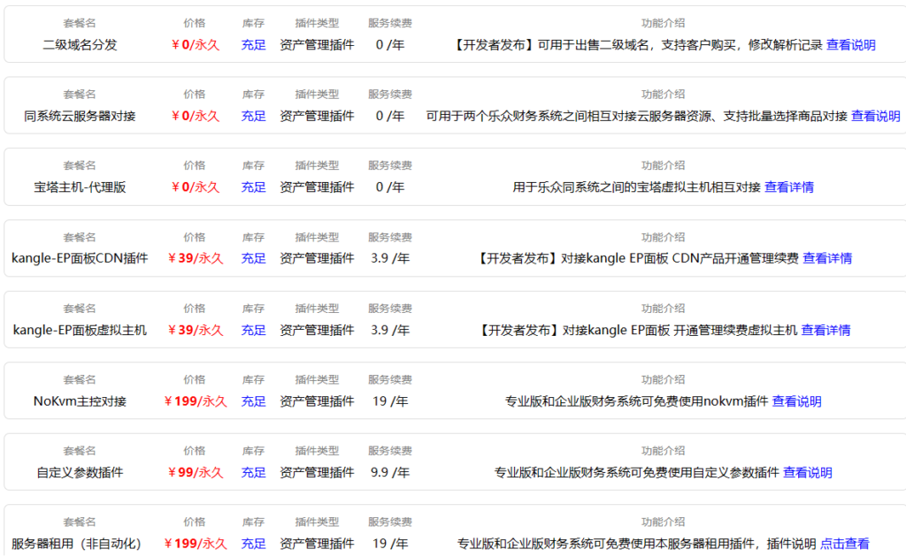
Task: Click 充足 stock in 服务器租用 row
Action: [x=253, y=544]
